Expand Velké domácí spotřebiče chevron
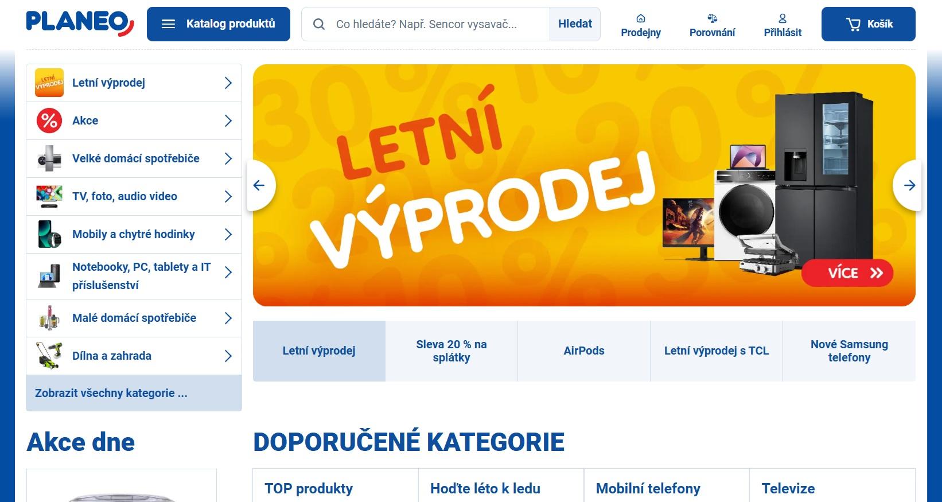This screenshot has height=502, width=942. [x=228, y=158]
